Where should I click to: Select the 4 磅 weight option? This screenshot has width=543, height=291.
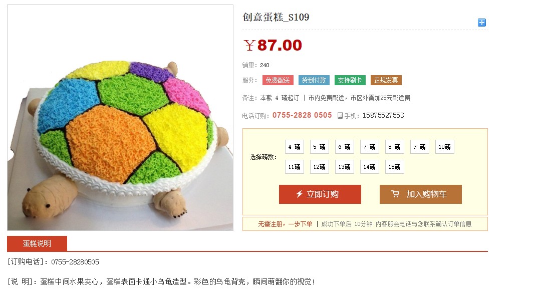[x=295, y=147]
